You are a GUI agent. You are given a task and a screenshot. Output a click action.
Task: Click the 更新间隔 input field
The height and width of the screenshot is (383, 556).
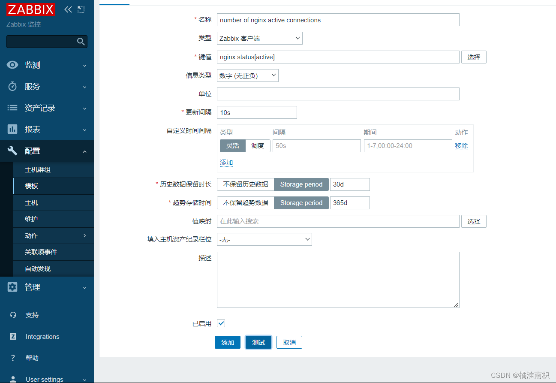click(x=257, y=112)
